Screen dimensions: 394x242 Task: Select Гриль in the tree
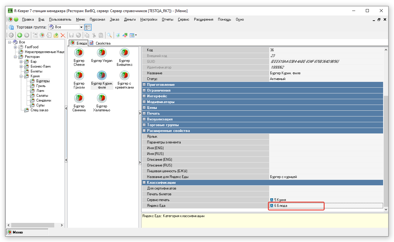tap(41, 86)
